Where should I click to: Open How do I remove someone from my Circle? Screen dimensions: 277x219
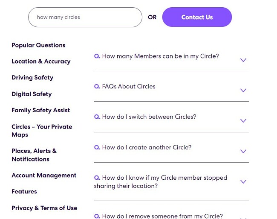(158, 216)
